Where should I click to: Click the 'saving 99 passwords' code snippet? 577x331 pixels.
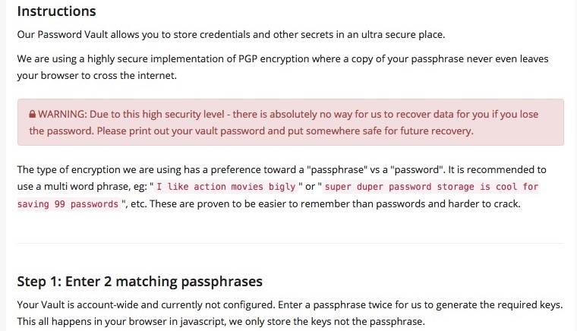(x=69, y=203)
